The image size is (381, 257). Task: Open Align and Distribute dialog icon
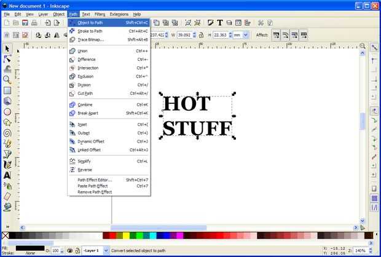(248, 23)
